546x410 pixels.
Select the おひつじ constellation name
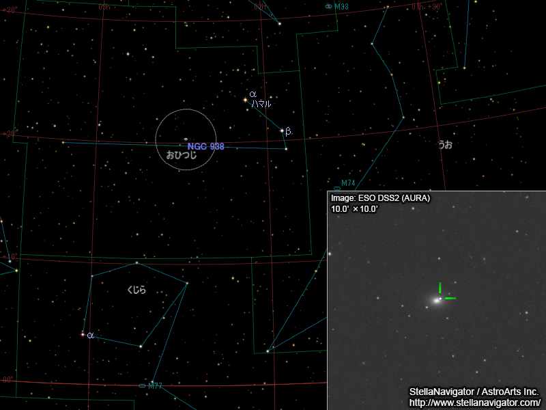click(x=182, y=156)
